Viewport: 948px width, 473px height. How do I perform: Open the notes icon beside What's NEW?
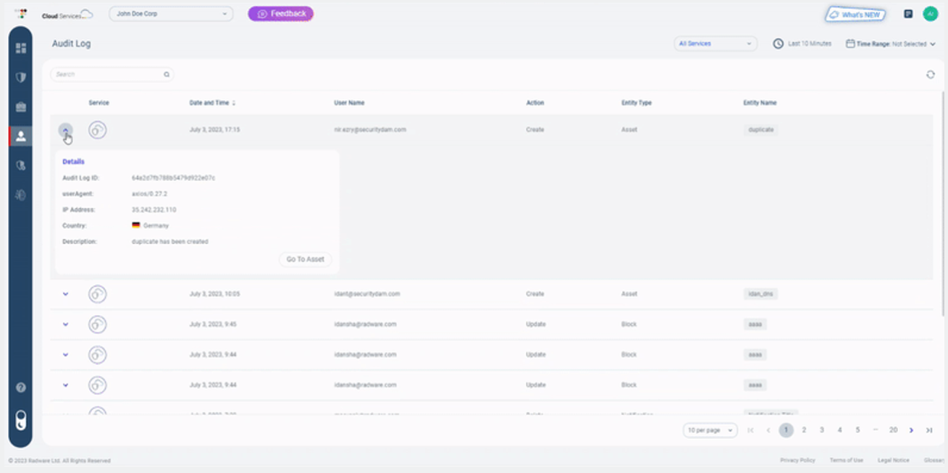908,14
